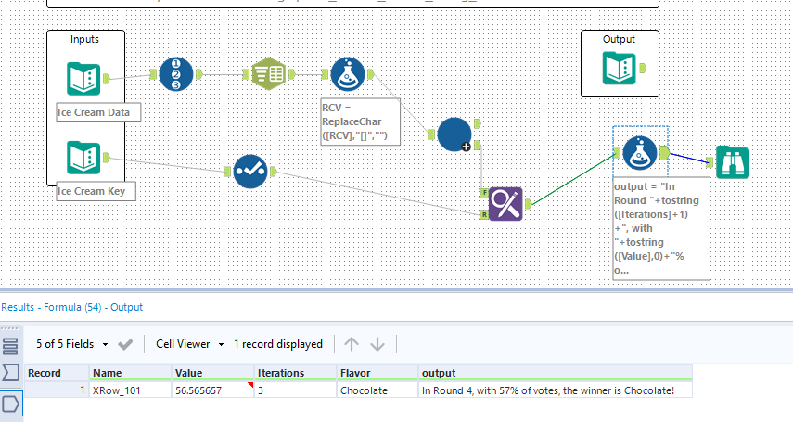Click the Record ID tool with numbers

click(176, 74)
